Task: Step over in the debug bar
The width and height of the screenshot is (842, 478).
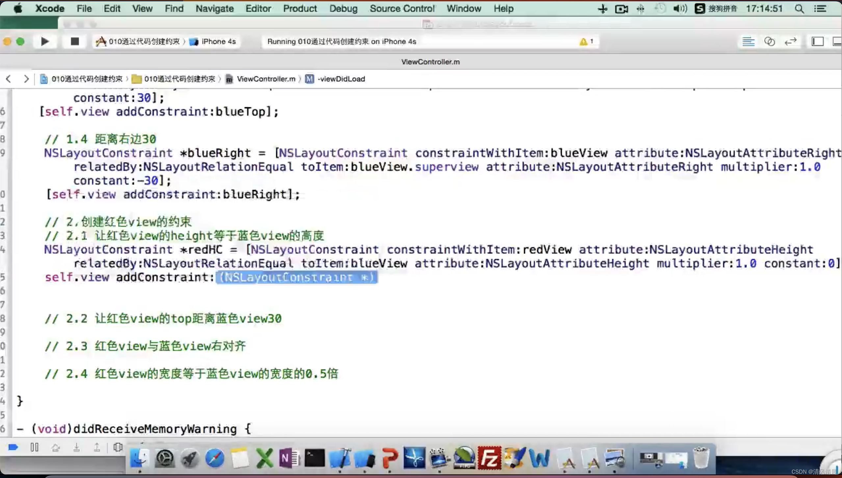Action: click(55, 447)
